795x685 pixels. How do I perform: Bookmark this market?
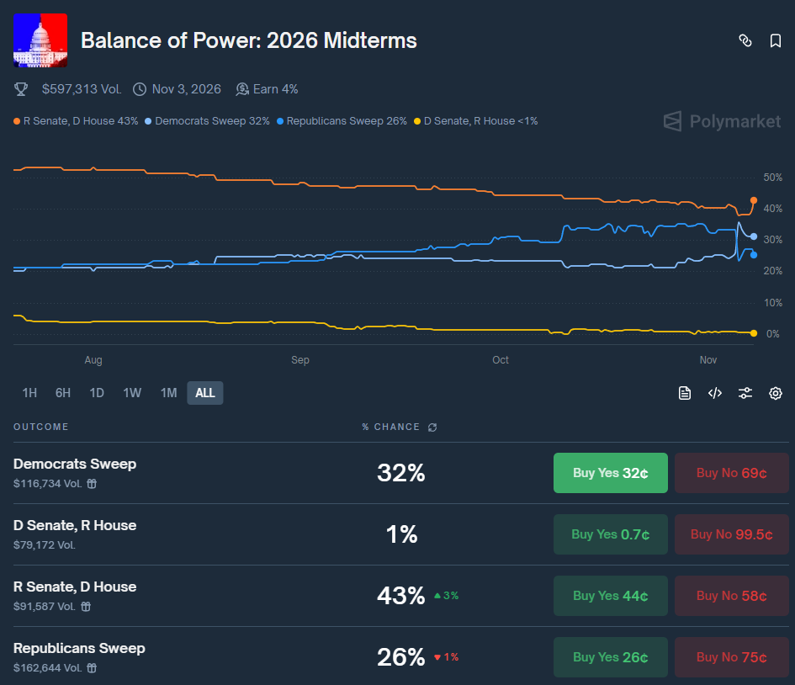[775, 40]
